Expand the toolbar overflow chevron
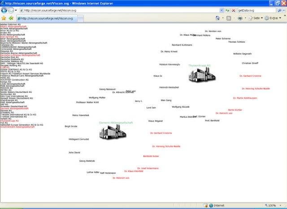Viewport: 287px width, 209px height. [285, 16]
